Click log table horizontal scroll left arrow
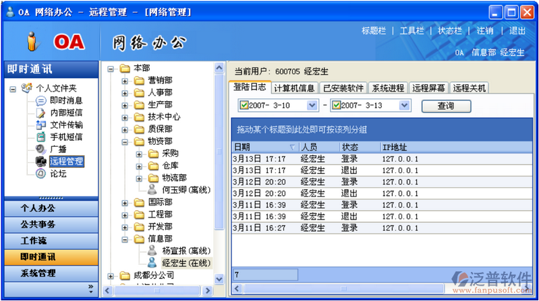The height and width of the screenshot is (301, 539). coord(237,288)
